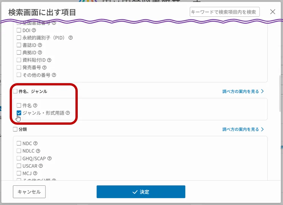Click help icon next to 件名
Viewport: 283px width, 205px height.
(35, 105)
